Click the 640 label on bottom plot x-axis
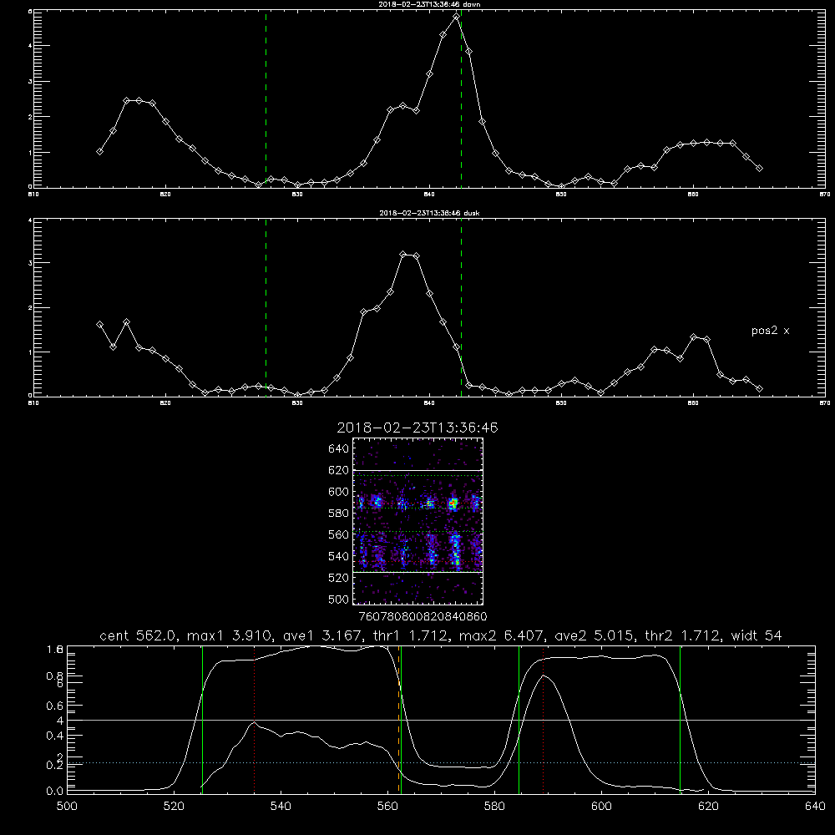This screenshot has height=835, width=835. pos(815,806)
